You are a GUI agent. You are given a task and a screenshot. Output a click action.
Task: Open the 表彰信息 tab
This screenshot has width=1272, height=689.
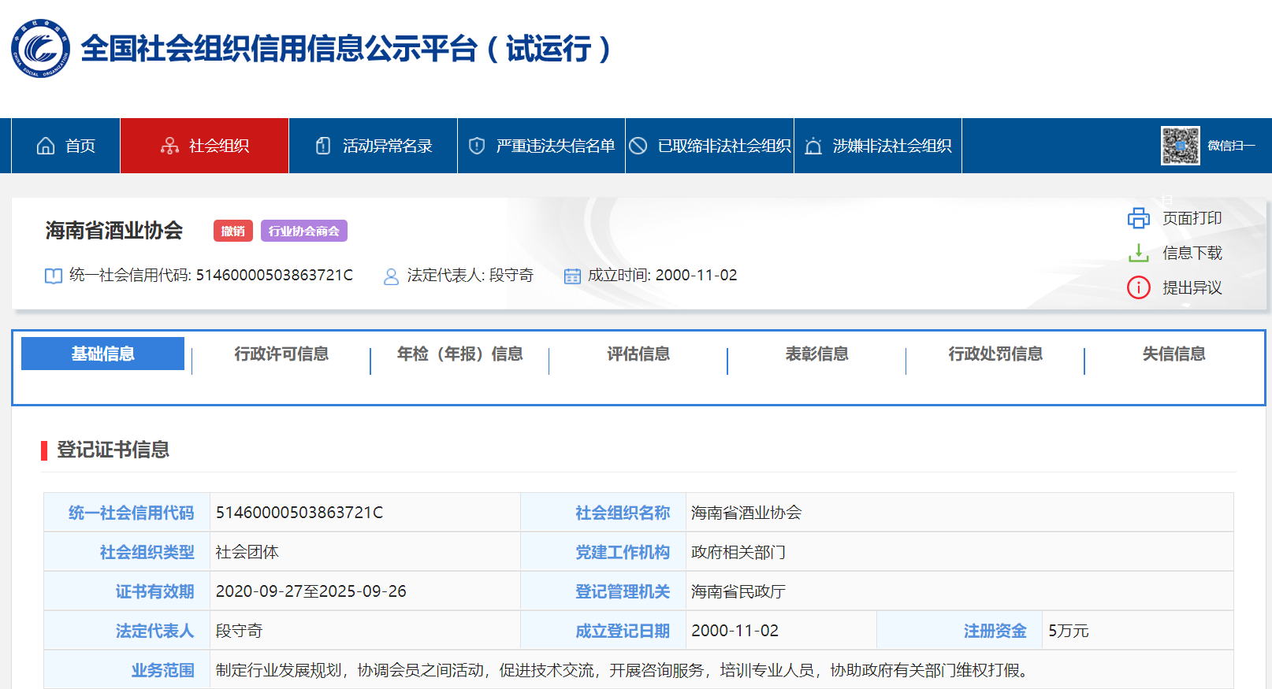tap(816, 354)
